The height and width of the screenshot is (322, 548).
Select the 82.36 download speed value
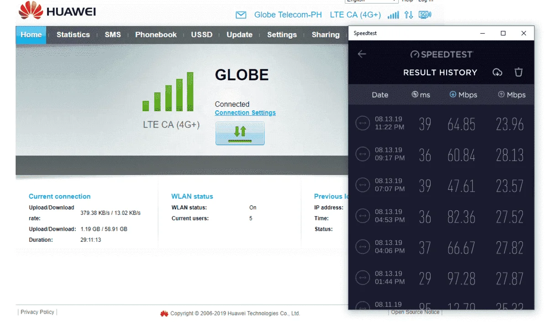[x=461, y=217]
